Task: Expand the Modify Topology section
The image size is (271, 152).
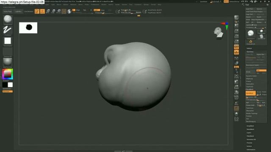Action: pyautogui.click(x=252, y=114)
